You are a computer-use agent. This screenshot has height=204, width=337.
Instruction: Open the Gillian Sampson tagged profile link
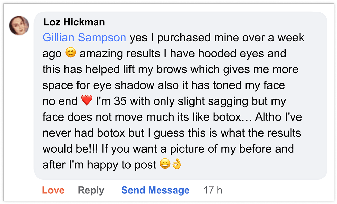tap(84, 38)
